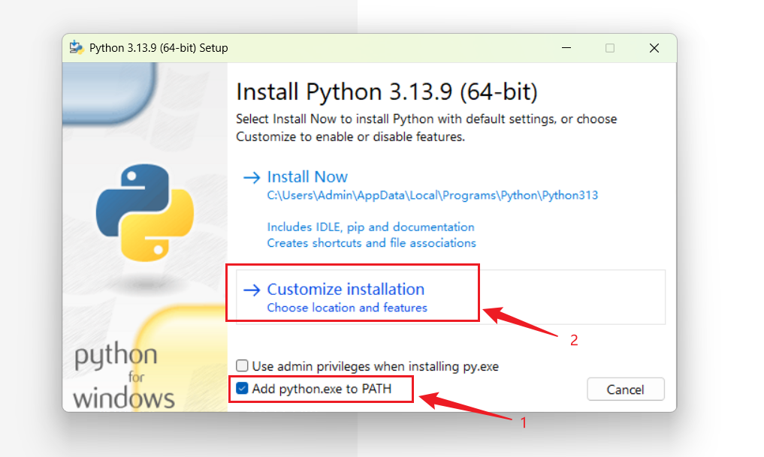Image resolution: width=764 pixels, height=457 pixels.
Task: Click 'Creates shortcuts and file associations' text
Action: [371, 243]
